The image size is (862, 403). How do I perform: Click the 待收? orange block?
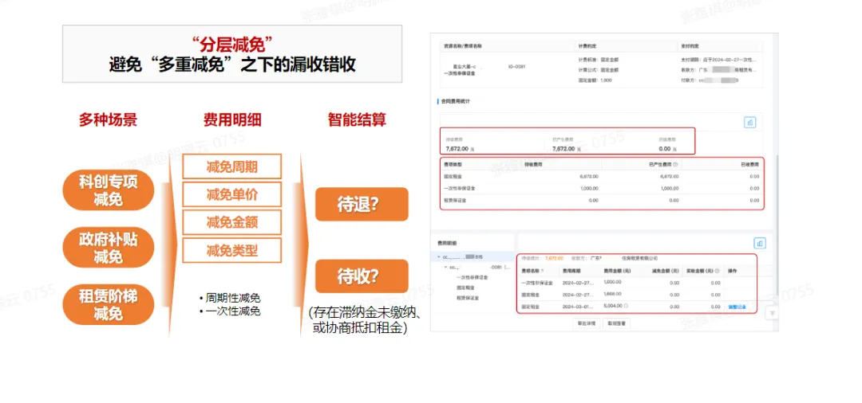click(x=361, y=276)
